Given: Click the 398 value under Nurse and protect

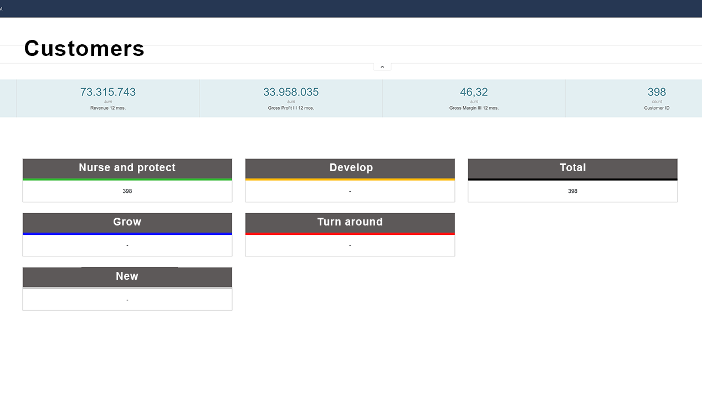Looking at the screenshot, I should [127, 191].
